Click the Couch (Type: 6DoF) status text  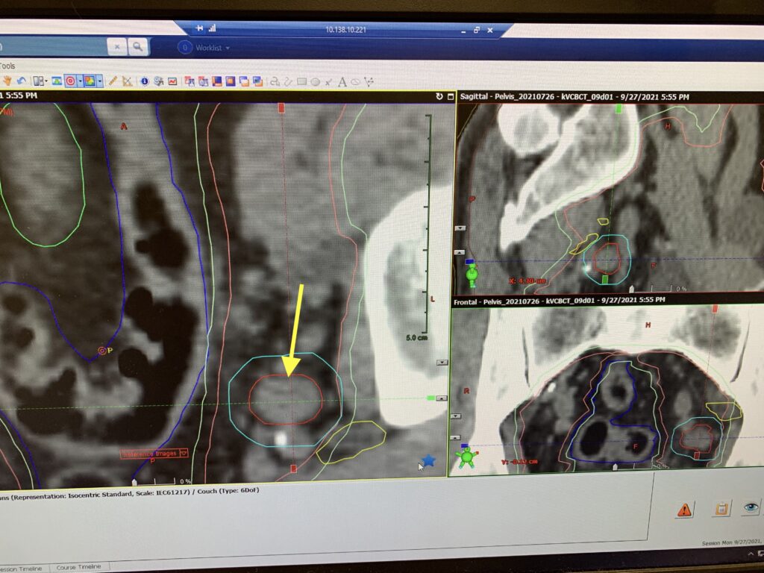[x=228, y=492]
